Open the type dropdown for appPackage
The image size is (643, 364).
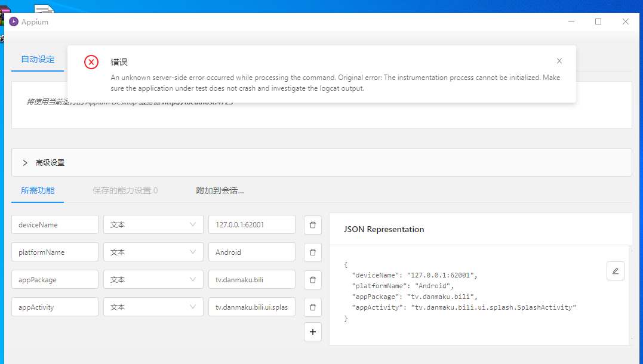click(153, 280)
